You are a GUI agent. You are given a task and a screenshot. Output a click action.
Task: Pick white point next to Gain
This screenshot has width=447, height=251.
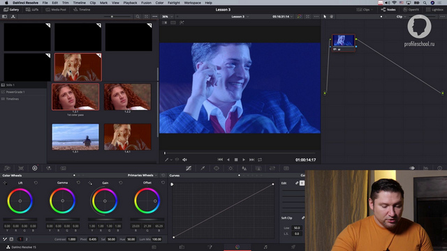click(x=90, y=183)
